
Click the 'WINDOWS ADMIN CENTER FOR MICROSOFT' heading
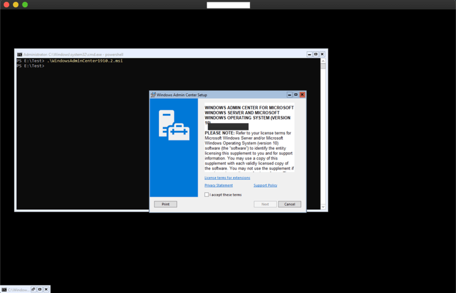[249, 107]
